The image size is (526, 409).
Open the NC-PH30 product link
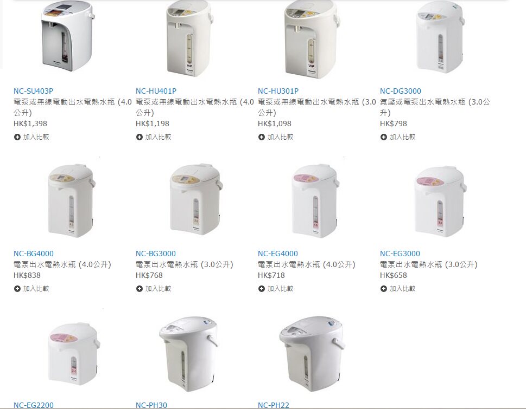click(x=151, y=405)
